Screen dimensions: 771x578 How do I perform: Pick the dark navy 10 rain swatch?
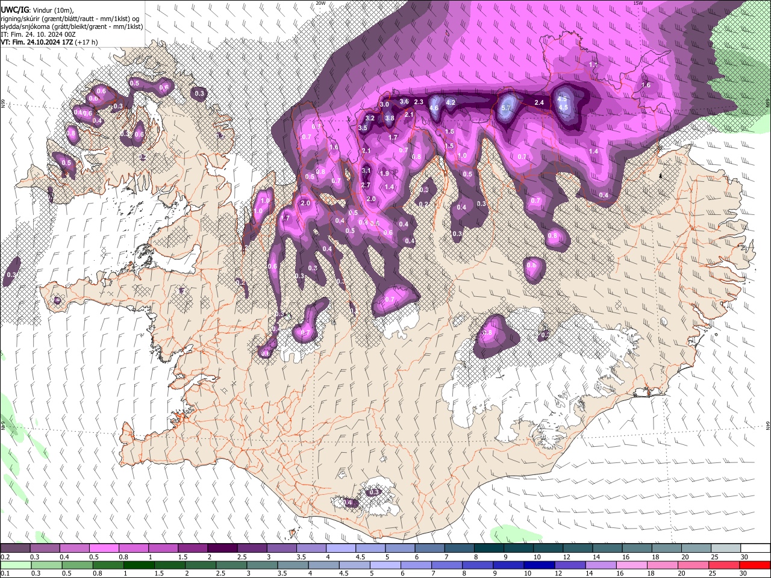point(538,565)
